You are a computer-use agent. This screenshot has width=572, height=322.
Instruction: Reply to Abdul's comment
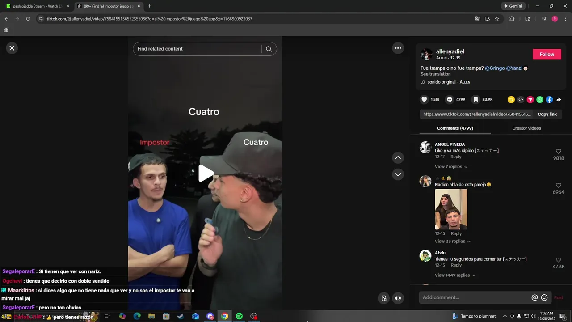click(456, 265)
